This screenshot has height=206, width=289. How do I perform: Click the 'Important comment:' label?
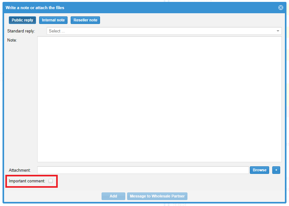(x=27, y=181)
